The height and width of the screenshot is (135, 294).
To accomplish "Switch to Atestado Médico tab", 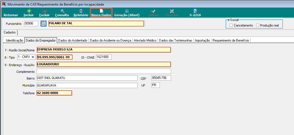I will click(145, 40).
